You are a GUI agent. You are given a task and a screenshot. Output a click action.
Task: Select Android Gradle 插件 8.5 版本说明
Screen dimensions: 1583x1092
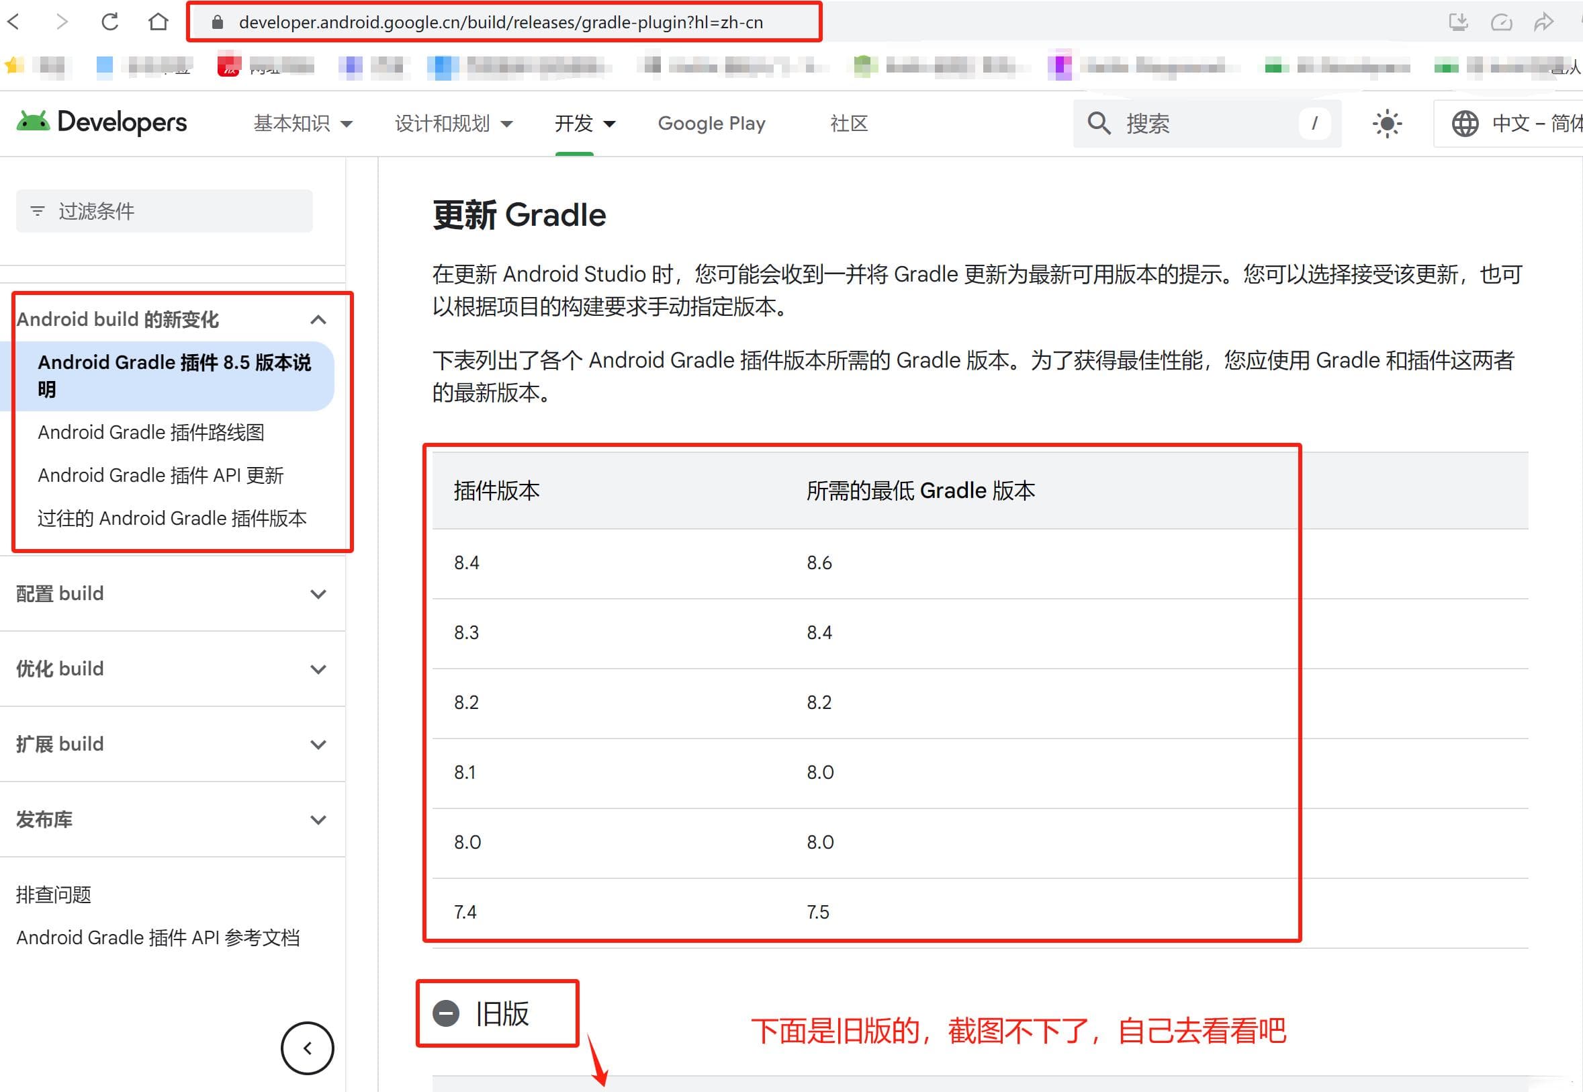coord(167,376)
